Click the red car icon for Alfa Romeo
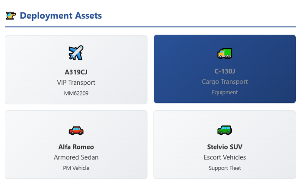The width and height of the screenshot is (304, 188). click(76, 131)
